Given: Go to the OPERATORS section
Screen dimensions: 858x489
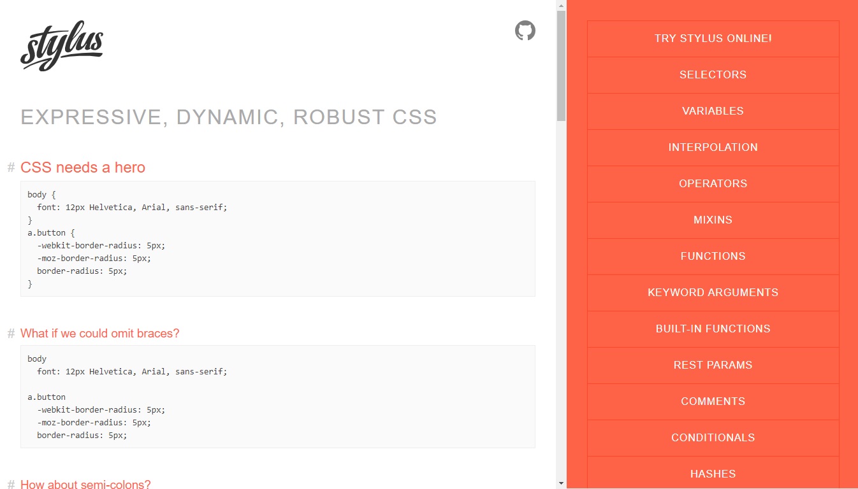Looking at the screenshot, I should (713, 183).
